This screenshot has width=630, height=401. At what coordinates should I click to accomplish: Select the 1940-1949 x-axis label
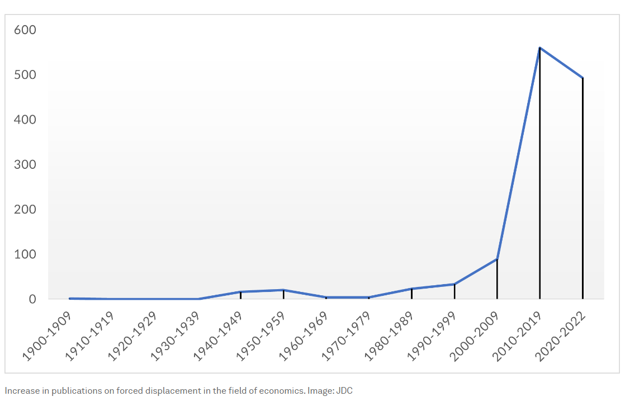[x=218, y=336]
